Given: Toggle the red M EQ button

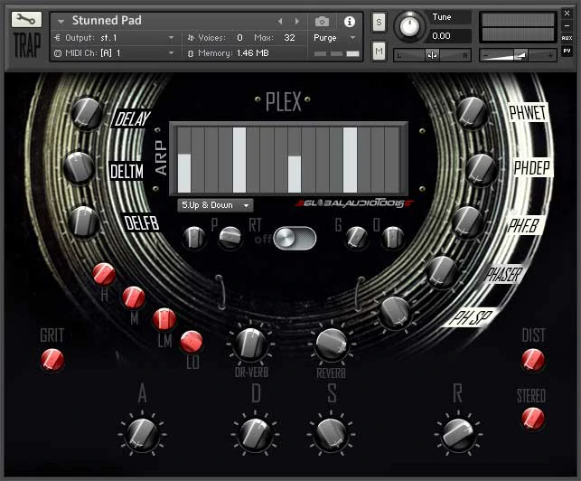Looking at the screenshot, I should [134, 297].
